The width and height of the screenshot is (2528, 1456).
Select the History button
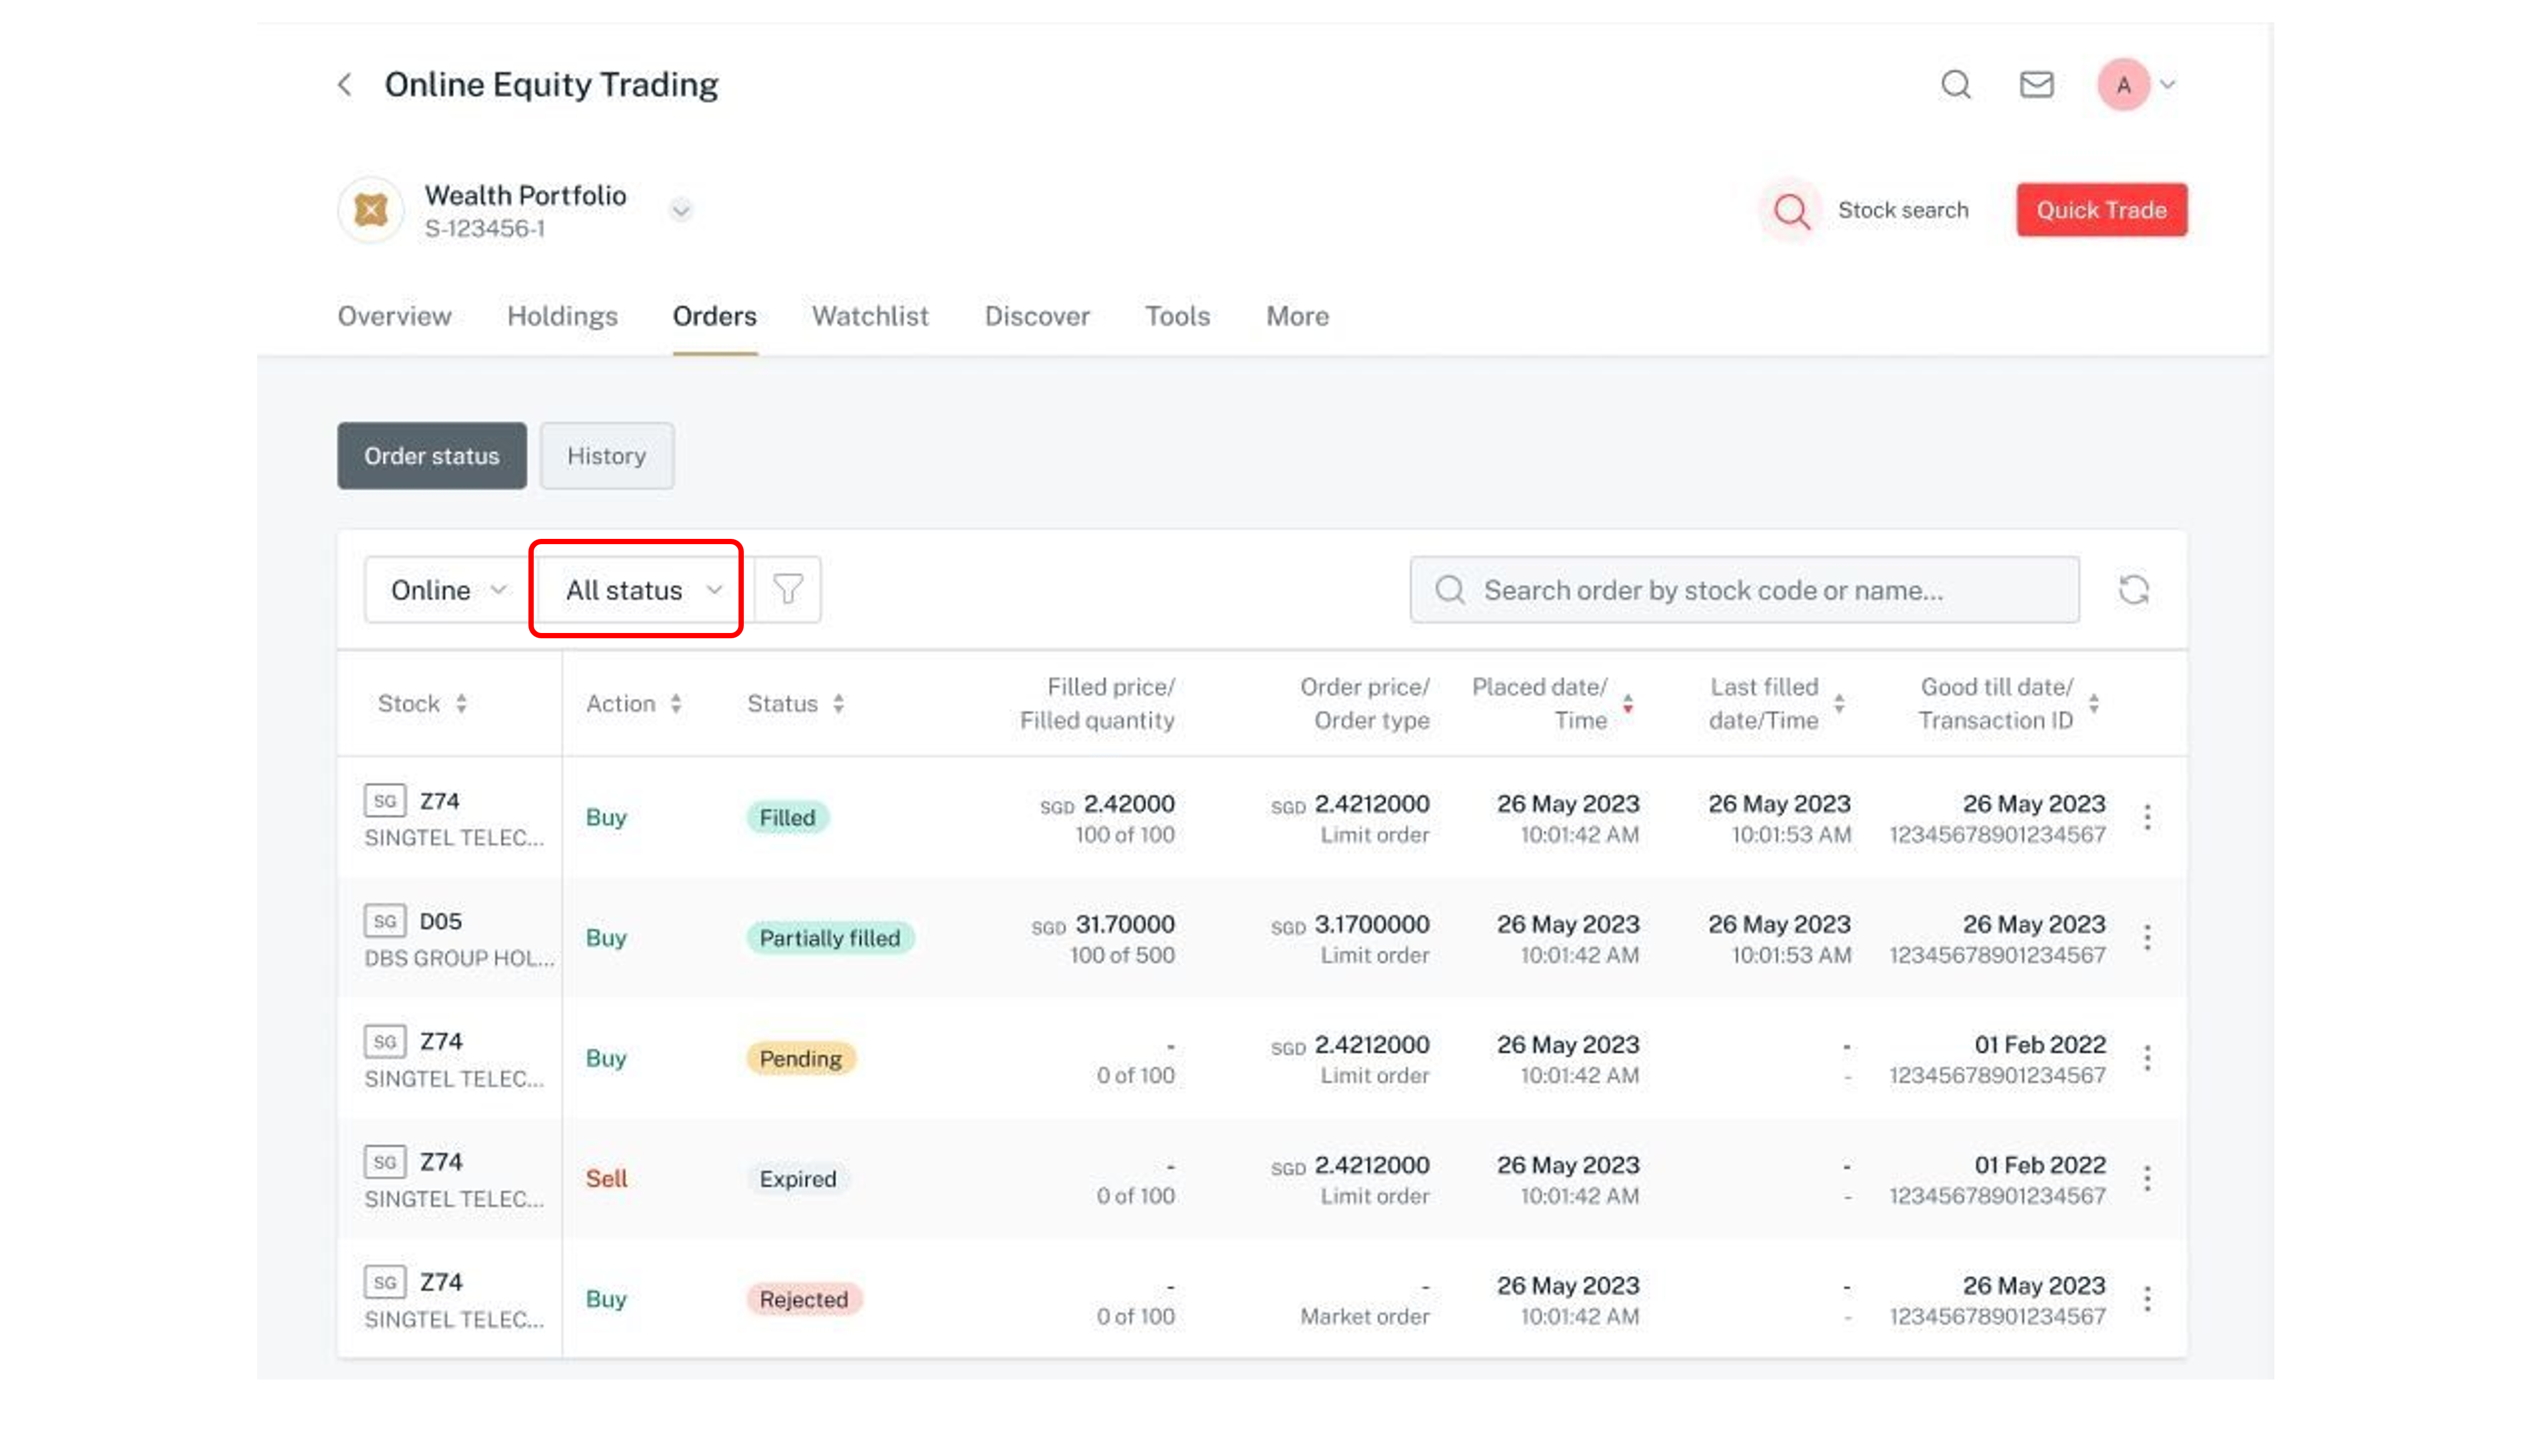click(x=606, y=456)
